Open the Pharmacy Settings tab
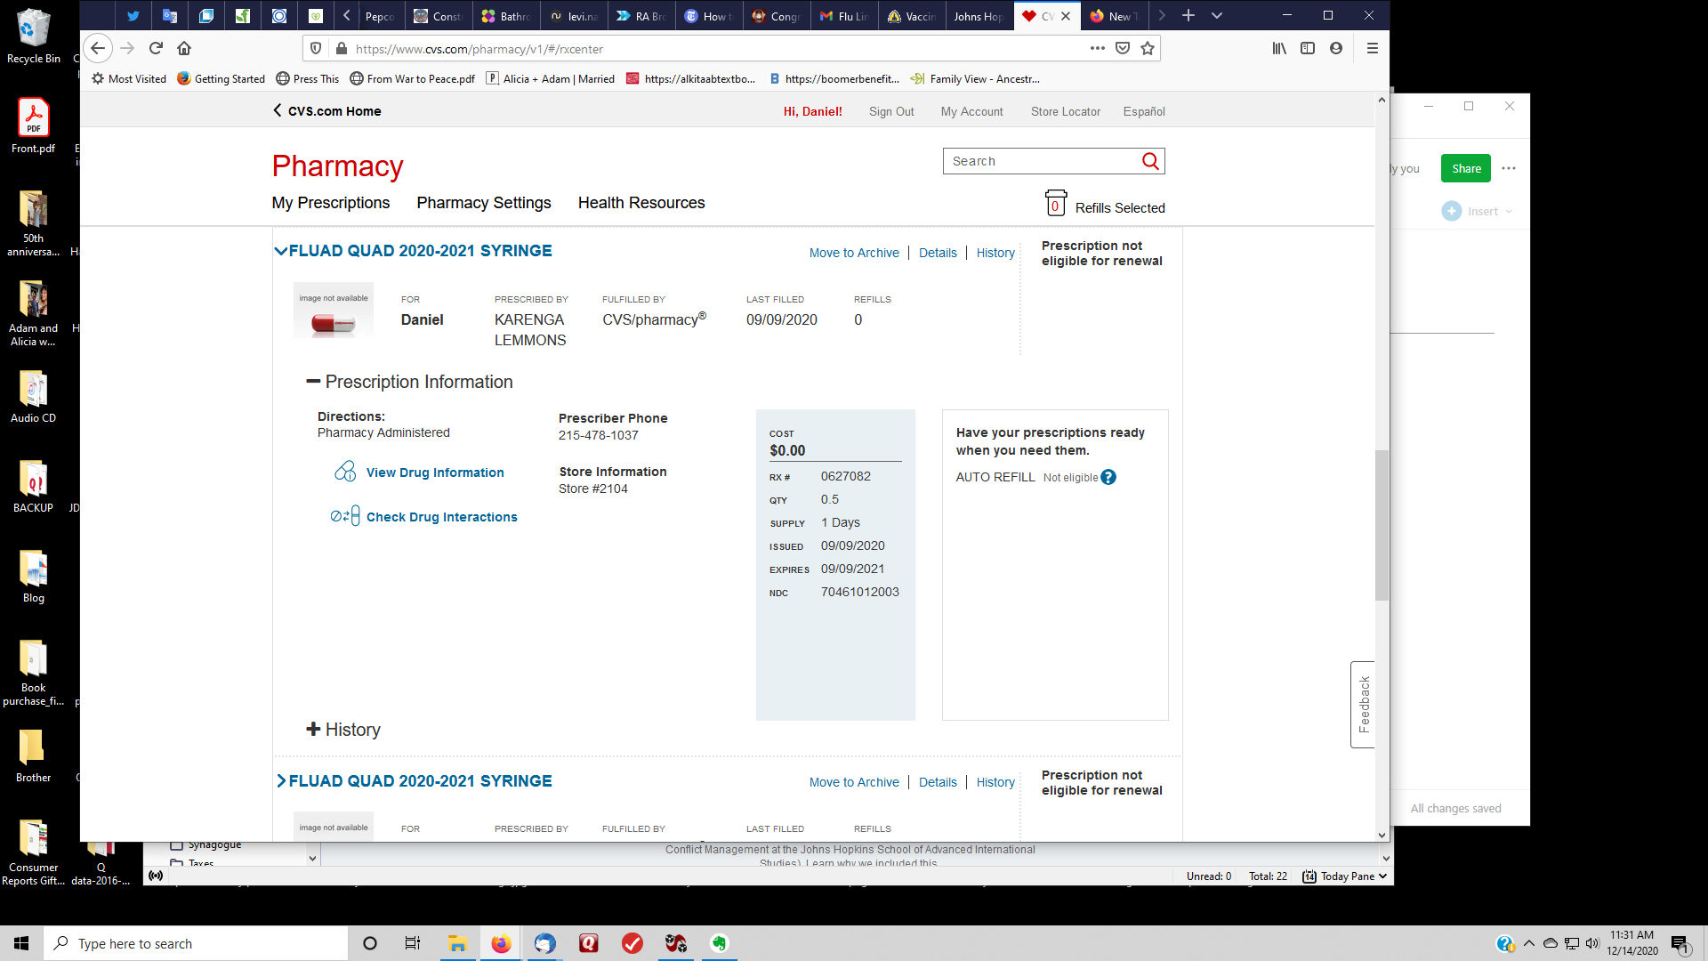 pyautogui.click(x=483, y=203)
